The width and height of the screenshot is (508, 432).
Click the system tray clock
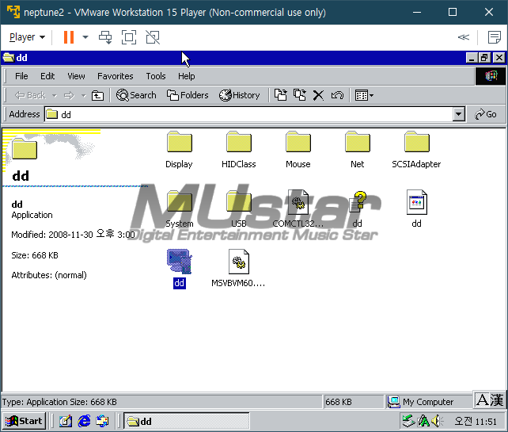point(476,421)
